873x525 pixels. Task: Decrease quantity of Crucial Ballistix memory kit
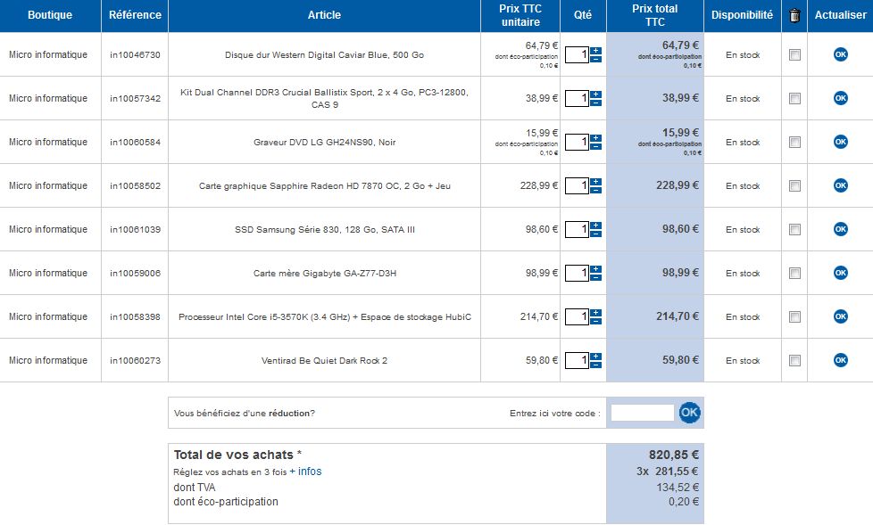coord(595,103)
